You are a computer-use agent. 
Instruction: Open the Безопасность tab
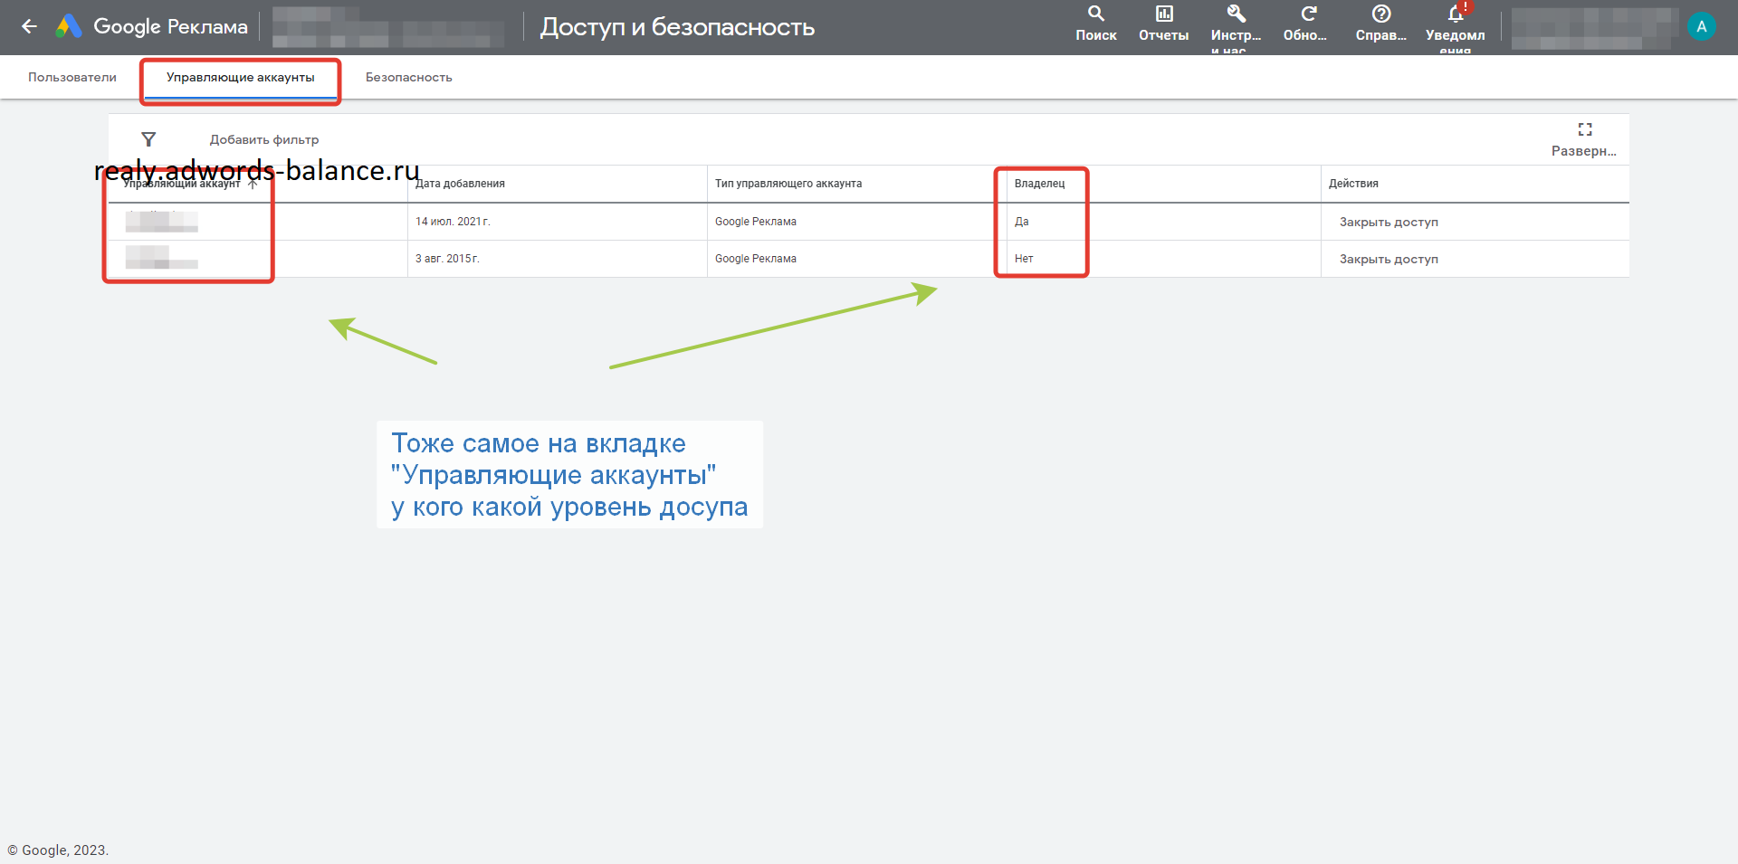[x=408, y=78]
